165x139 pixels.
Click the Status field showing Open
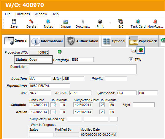click(x=40, y=60)
